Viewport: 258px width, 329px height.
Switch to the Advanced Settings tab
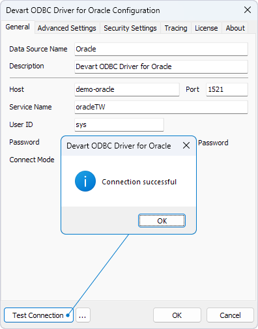click(67, 28)
